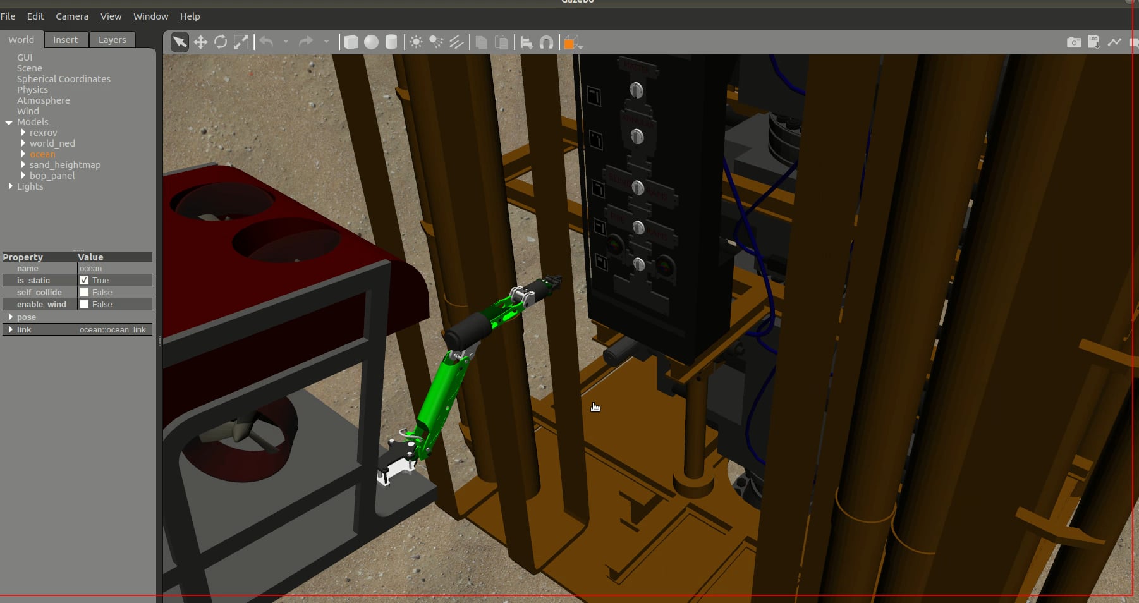Open the Camera menu
The image size is (1139, 603).
[71, 16]
